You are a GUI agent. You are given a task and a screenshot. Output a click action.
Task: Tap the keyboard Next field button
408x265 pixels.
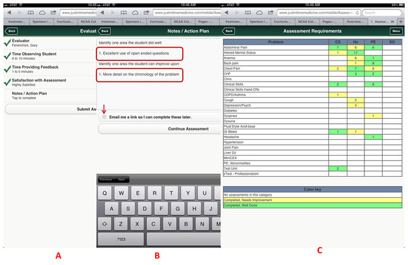tap(122, 179)
